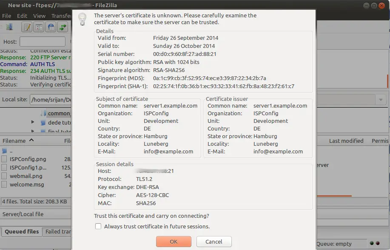Click the '220 FTP Server' response line

51,57
